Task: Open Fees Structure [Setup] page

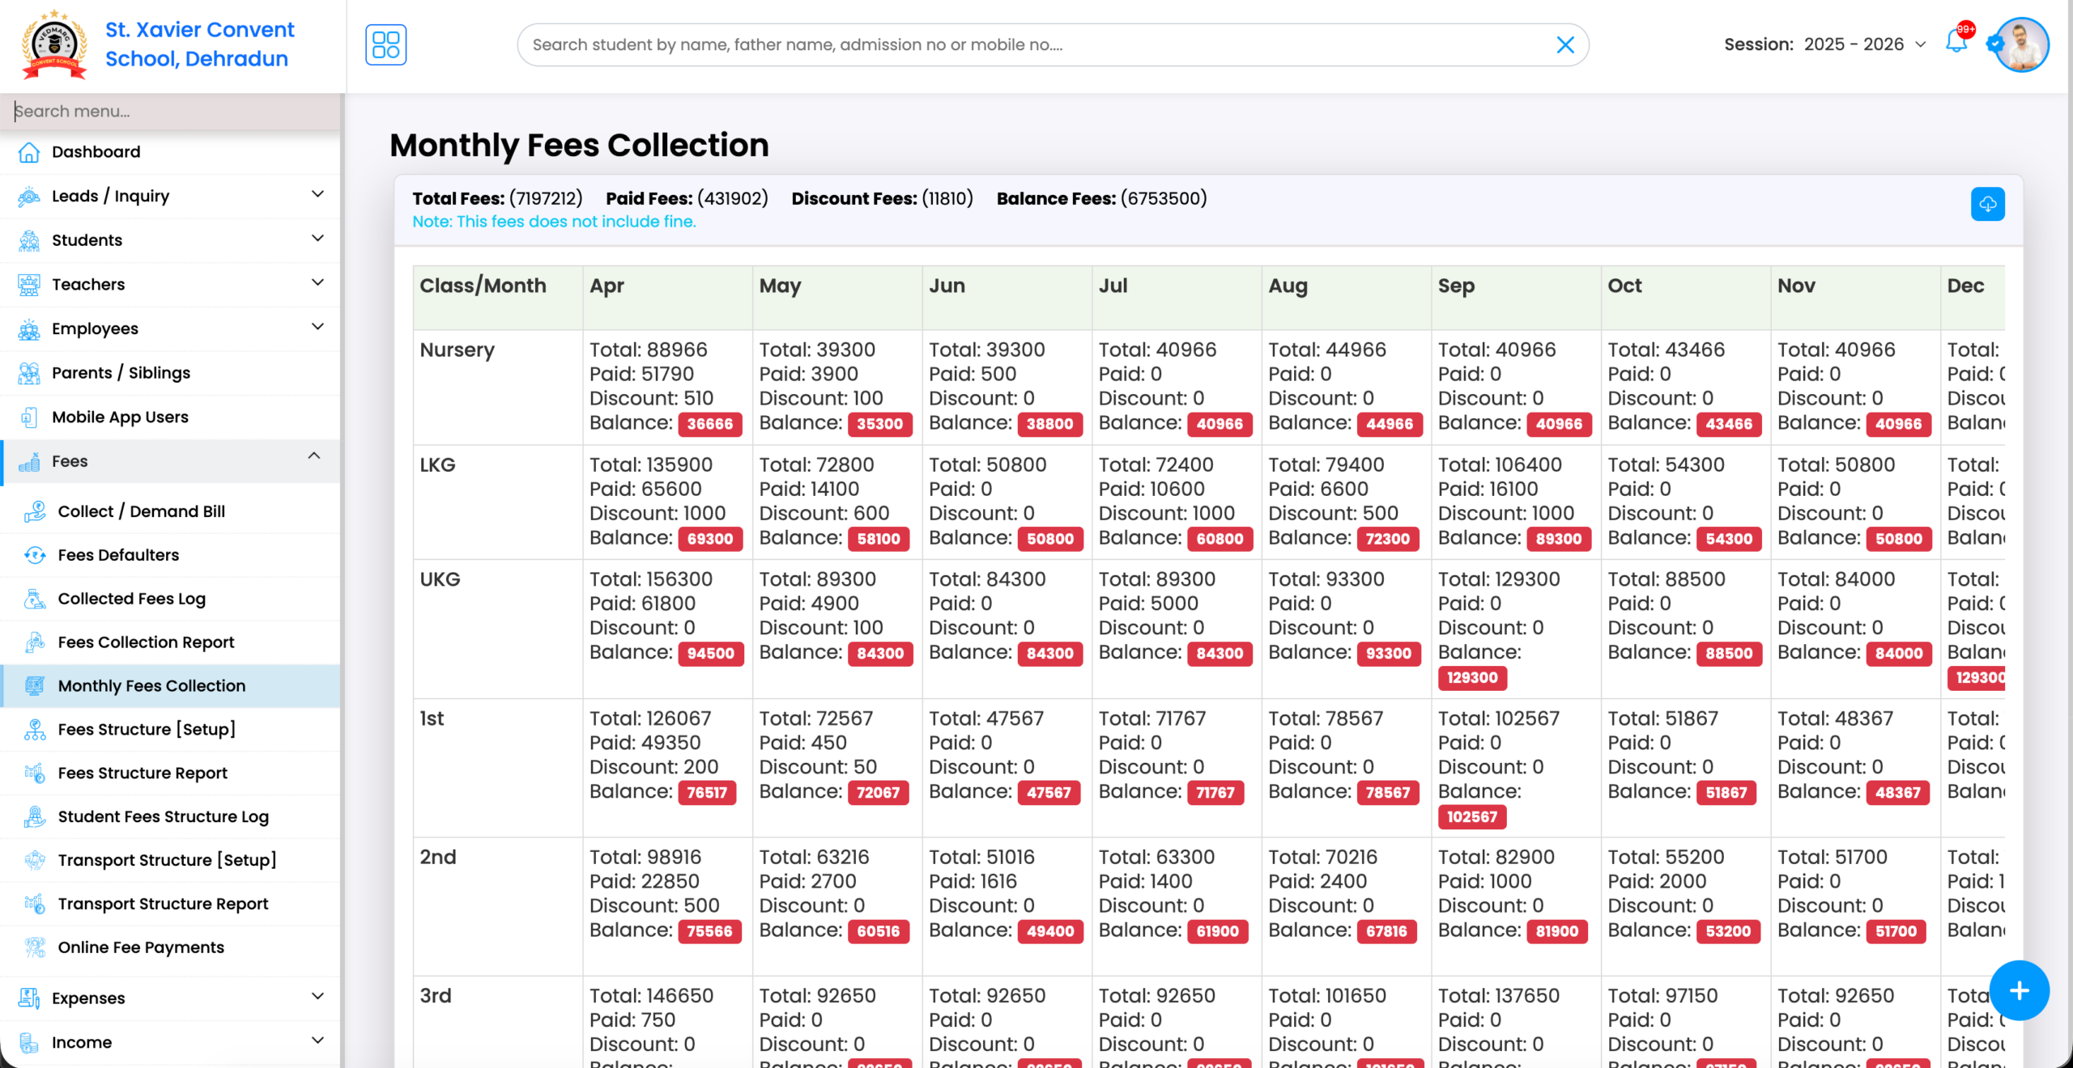Action: coord(146,729)
